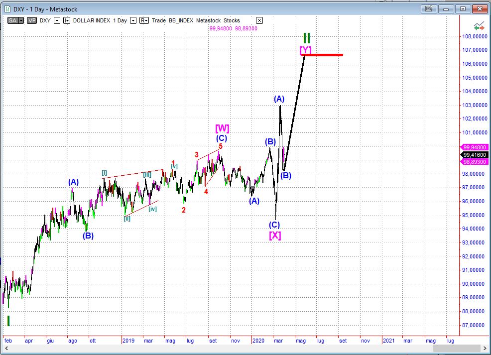Select the magenta [X] wave label
Viewport: 491px width, 355px height.
point(274,236)
